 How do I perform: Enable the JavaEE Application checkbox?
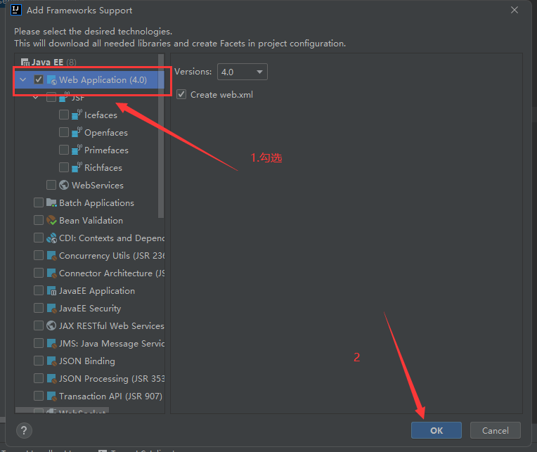tap(39, 290)
